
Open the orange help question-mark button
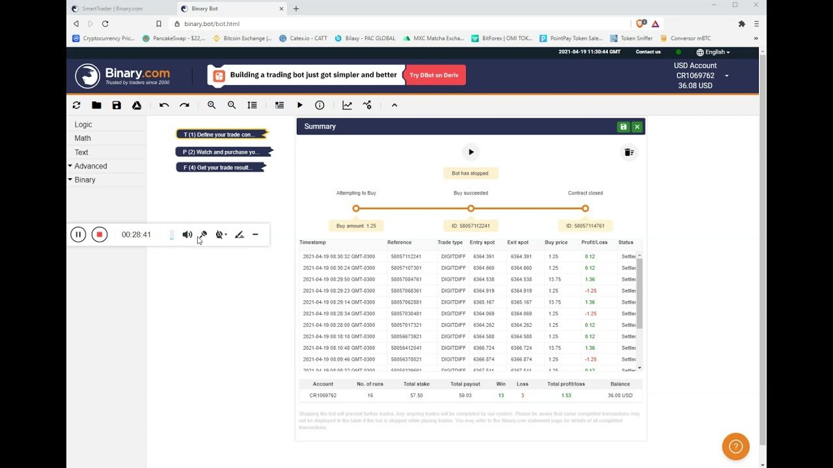coord(735,447)
